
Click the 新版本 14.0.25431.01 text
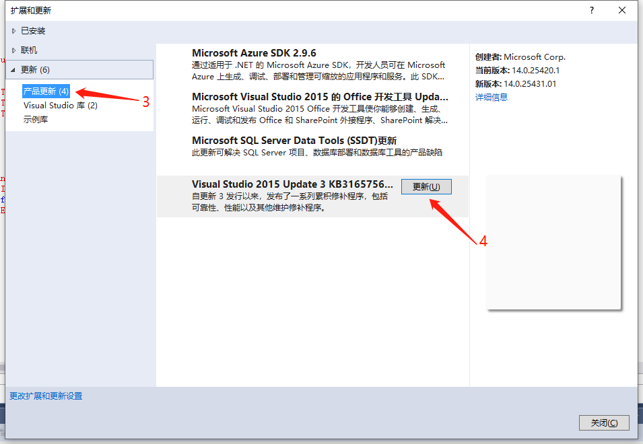pyautogui.click(x=516, y=84)
